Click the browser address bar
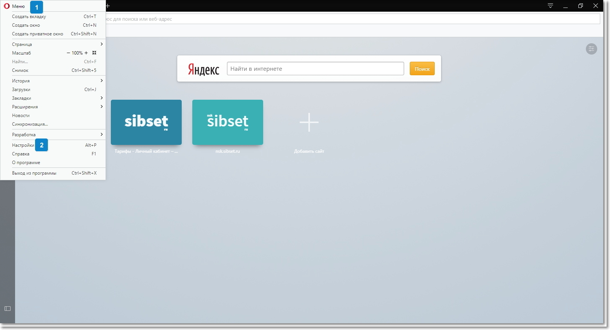This screenshot has width=610, height=330. [x=352, y=19]
